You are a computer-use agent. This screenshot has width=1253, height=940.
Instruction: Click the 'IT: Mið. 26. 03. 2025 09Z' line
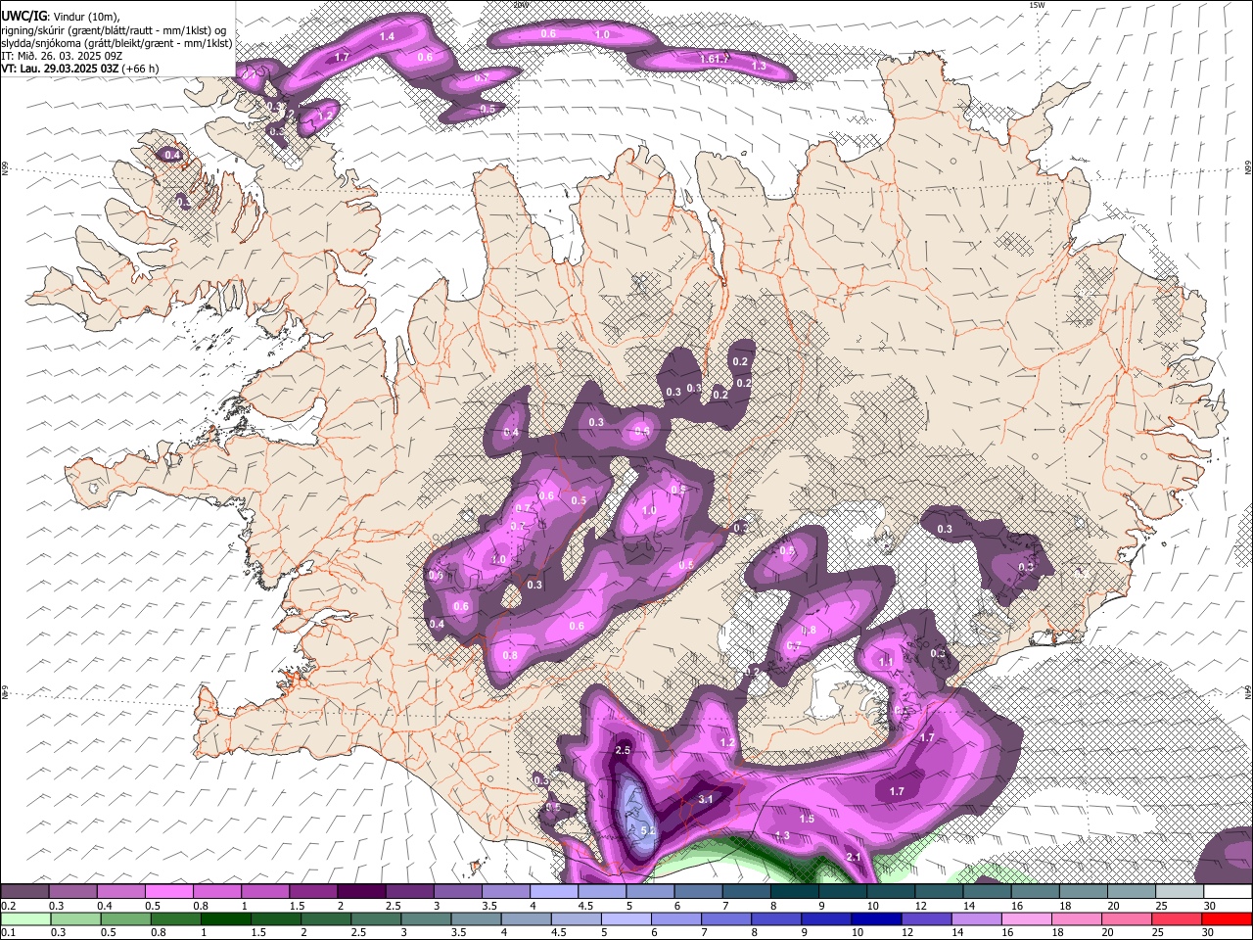coord(61,56)
